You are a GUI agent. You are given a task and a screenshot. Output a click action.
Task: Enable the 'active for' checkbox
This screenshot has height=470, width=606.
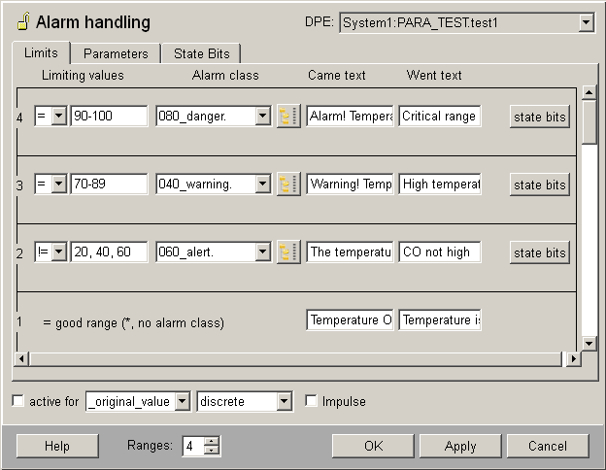pos(18,401)
